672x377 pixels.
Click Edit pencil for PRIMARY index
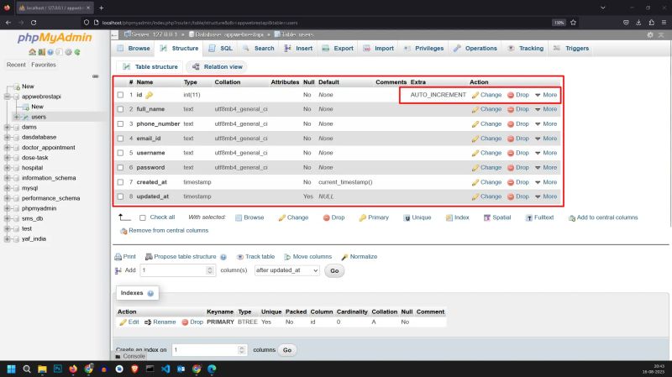(123, 322)
